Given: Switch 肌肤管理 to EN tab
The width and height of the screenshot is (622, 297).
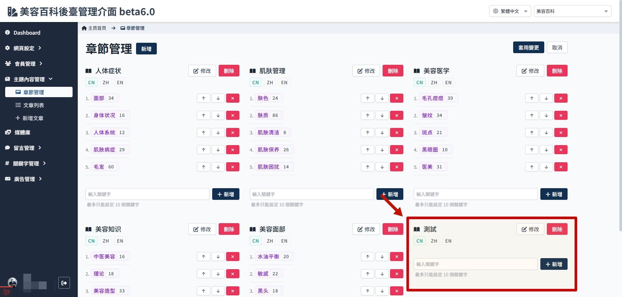Looking at the screenshot, I should [284, 83].
